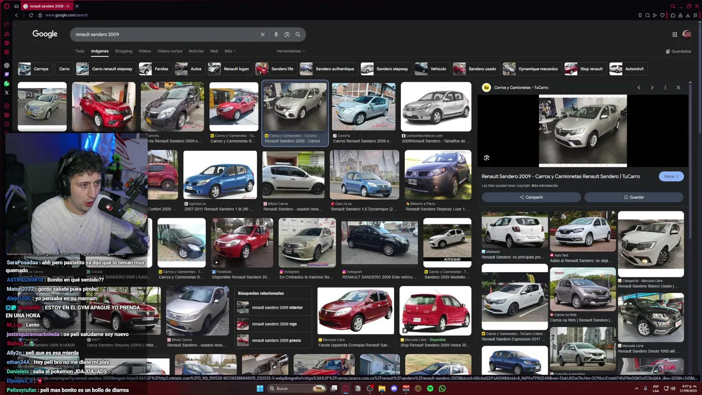Screen dimensions: 702x395
Task: Start voice search with the microphone icon
Action: (276, 35)
